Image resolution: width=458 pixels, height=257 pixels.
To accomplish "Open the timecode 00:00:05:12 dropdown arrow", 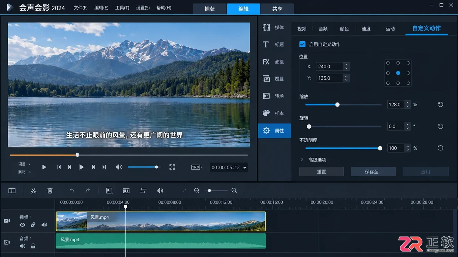I will point(245,168).
